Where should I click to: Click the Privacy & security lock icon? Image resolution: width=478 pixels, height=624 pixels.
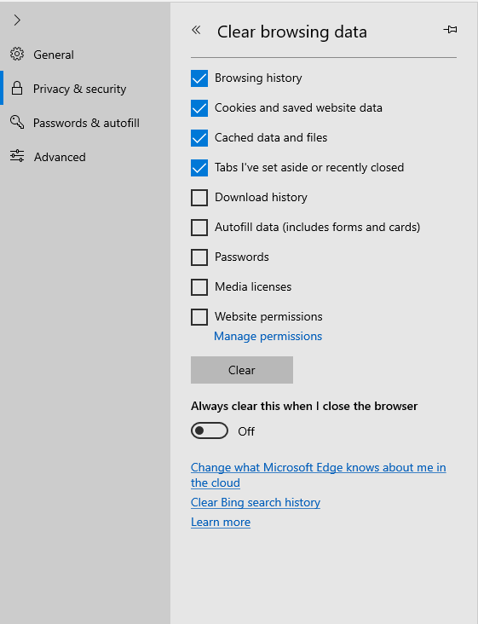[17, 88]
